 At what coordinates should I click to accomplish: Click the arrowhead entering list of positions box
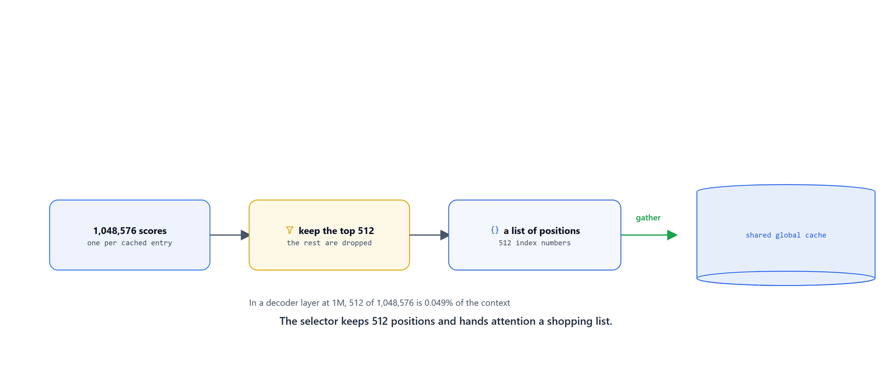tap(444, 235)
